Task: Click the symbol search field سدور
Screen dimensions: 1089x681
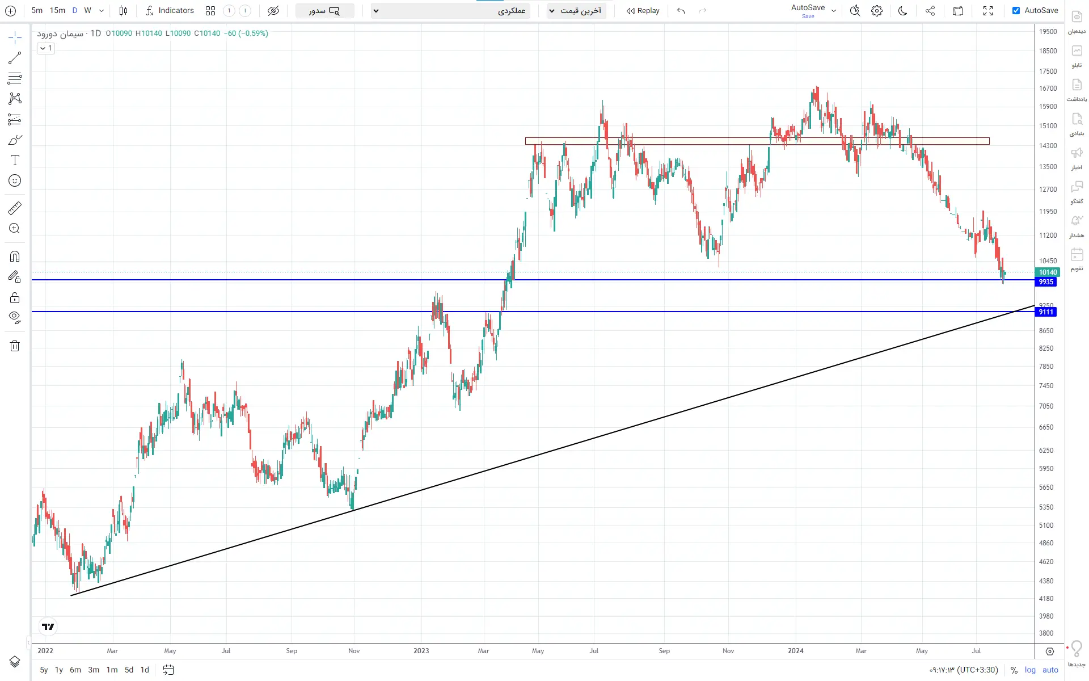Action: point(324,11)
